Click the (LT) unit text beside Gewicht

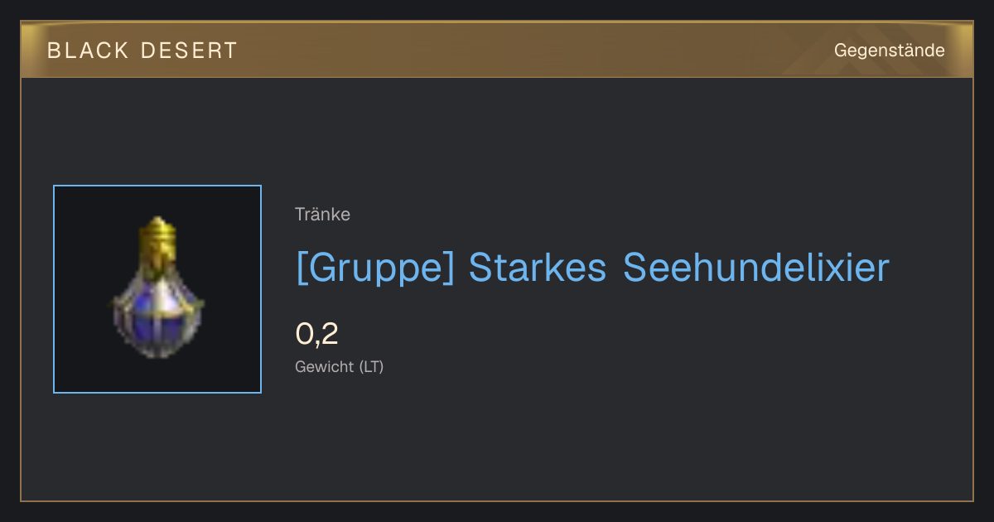[x=371, y=366]
